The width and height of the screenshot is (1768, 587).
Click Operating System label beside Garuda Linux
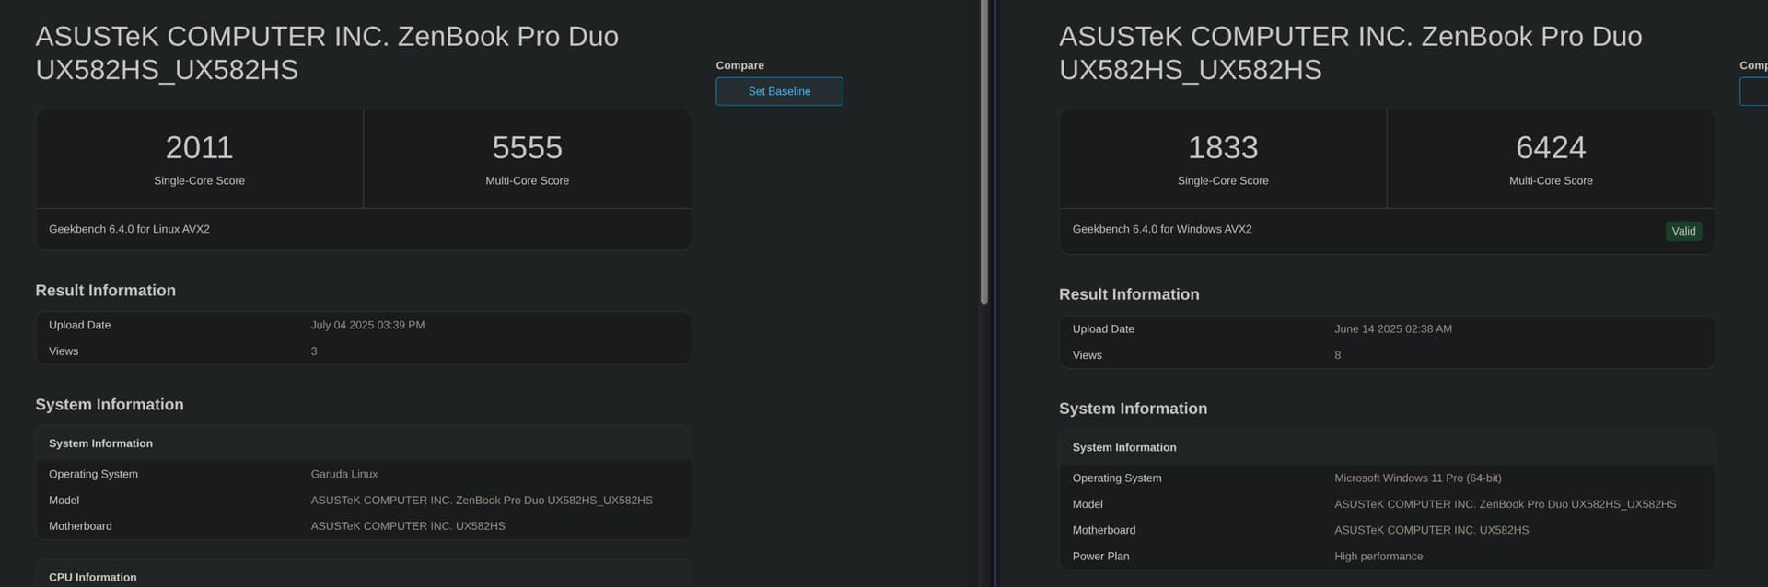[x=93, y=474]
